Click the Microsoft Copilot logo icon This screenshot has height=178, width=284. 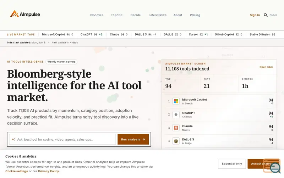pyautogui.click(x=176, y=101)
